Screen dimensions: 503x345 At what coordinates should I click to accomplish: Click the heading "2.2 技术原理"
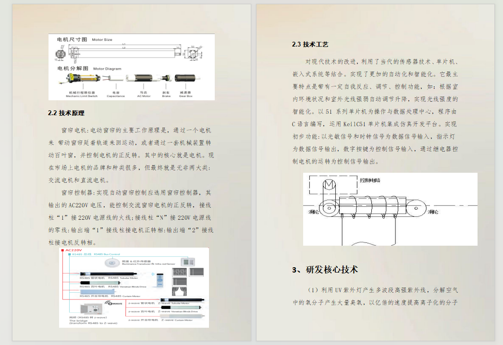66,113
